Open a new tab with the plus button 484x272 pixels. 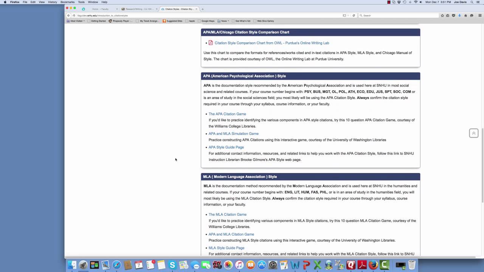click(203, 9)
